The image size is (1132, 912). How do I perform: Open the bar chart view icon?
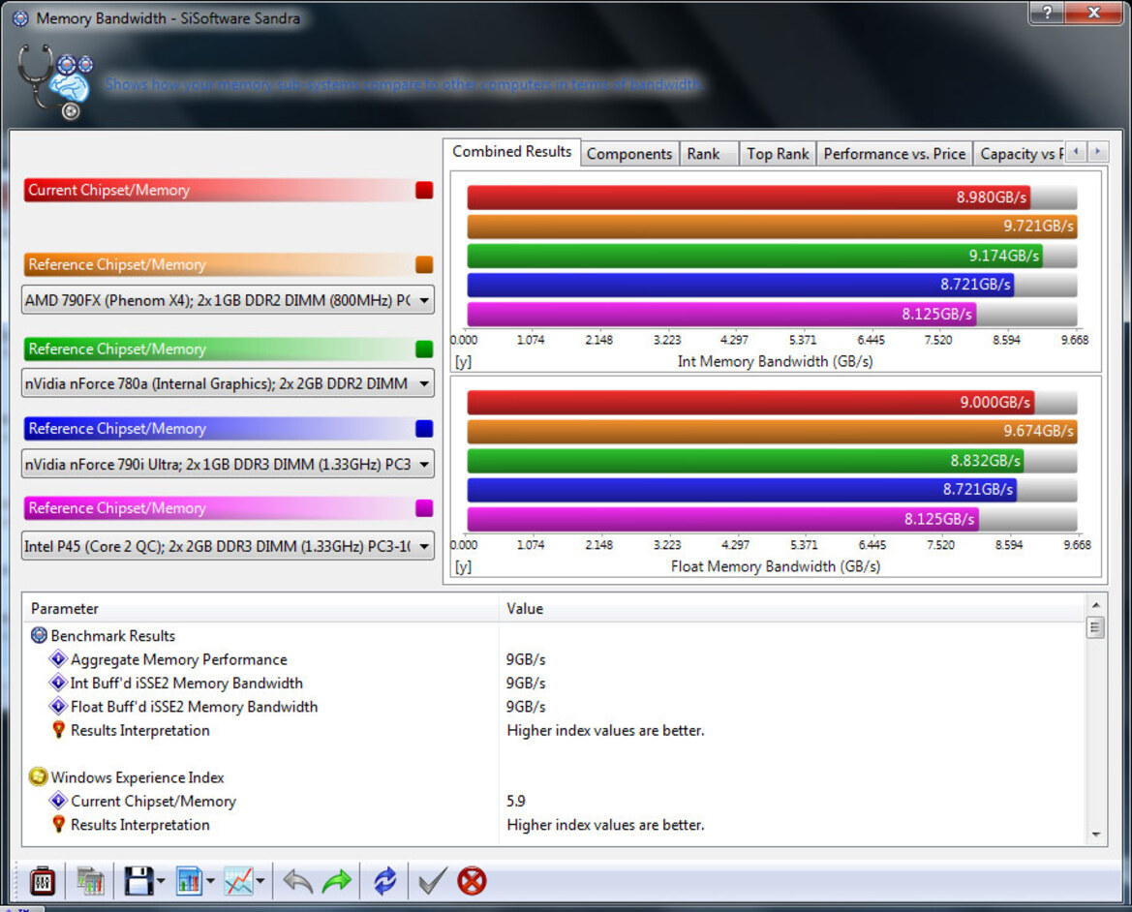point(189,881)
